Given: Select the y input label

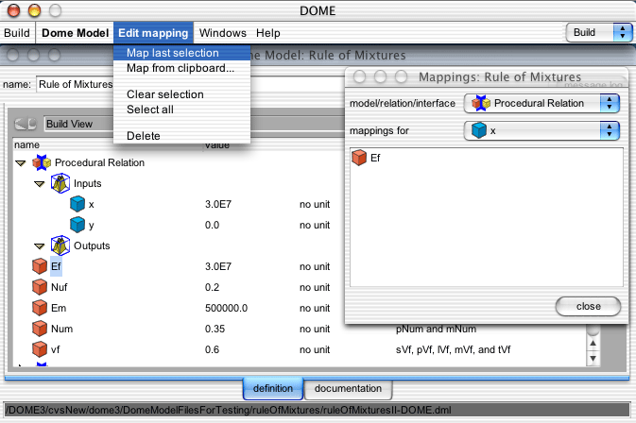Looking at the screenshot, I should tap(92, 226).
